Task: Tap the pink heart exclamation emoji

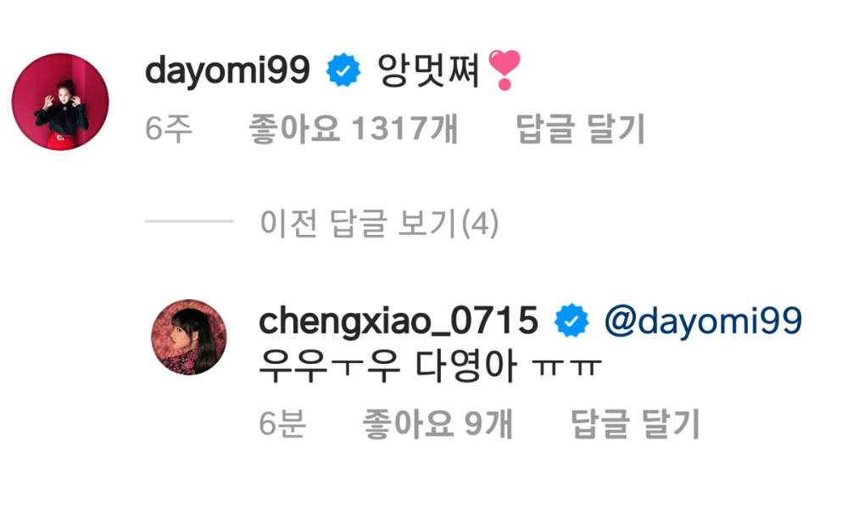Action: (x=504, y=70)
